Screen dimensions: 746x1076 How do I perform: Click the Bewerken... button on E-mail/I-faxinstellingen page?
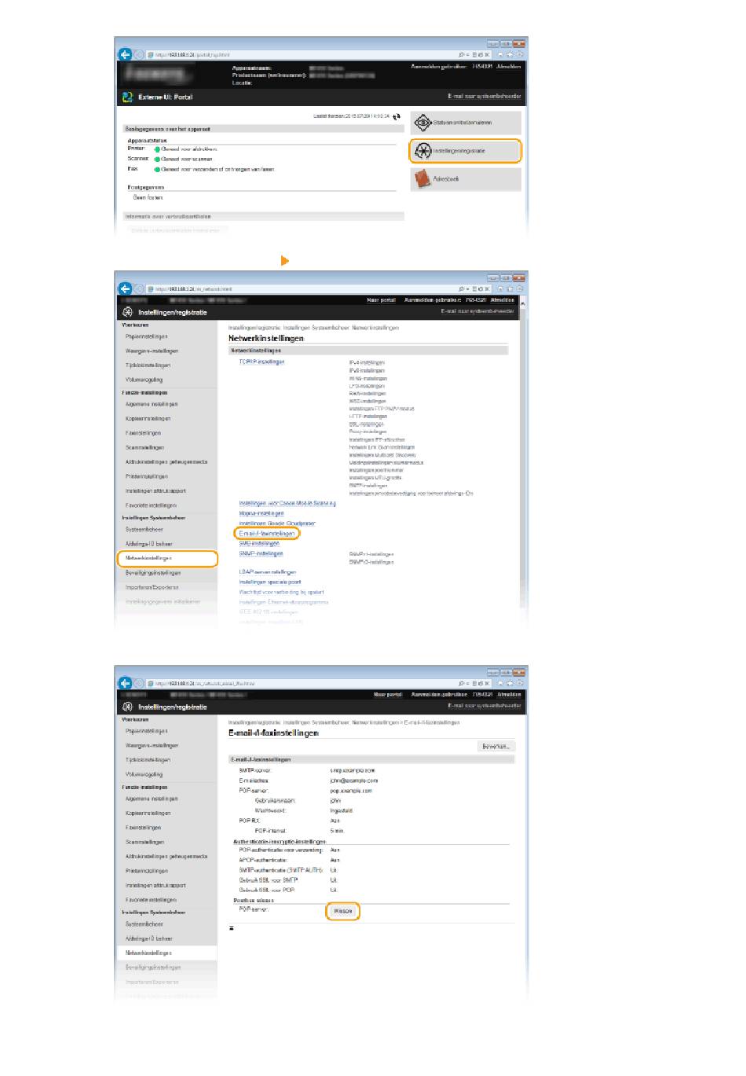coord(496,746)
